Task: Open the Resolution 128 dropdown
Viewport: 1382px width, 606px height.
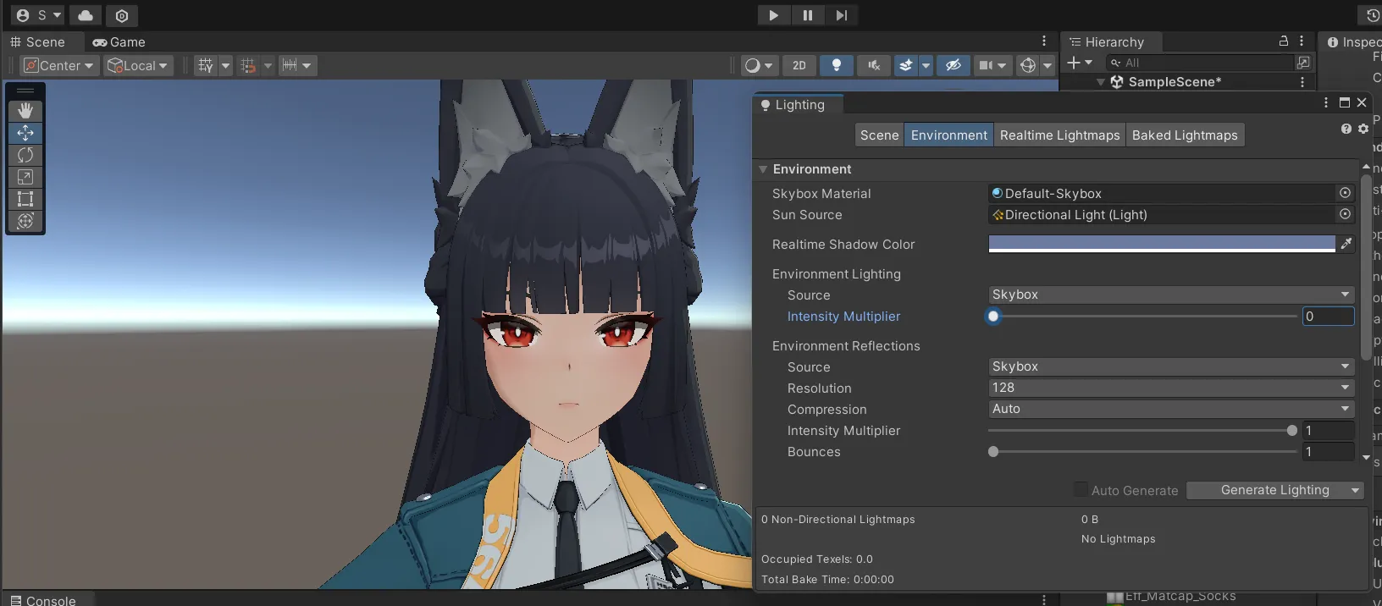Action: click(1170, 388)
